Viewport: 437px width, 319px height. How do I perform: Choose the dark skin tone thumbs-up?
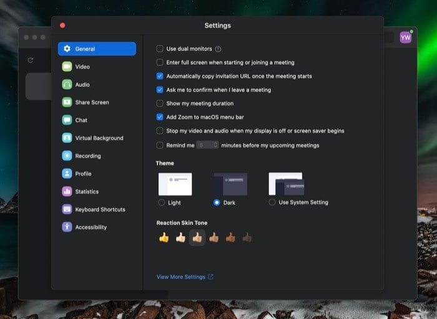[x=247, y=237]
